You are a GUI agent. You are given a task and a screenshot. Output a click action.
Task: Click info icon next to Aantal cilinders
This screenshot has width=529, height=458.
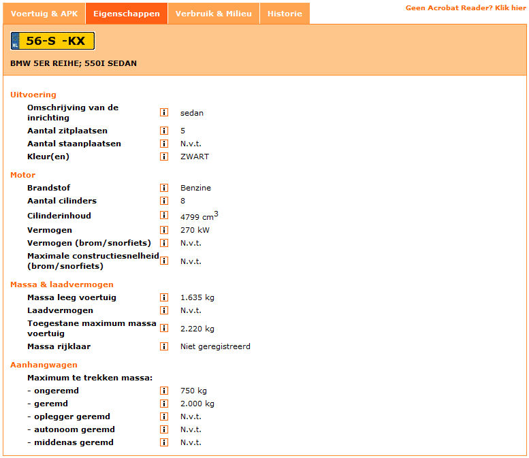click(164, 201)
